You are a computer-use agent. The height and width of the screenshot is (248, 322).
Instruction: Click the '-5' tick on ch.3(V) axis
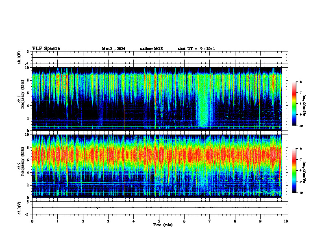point(27,214)
